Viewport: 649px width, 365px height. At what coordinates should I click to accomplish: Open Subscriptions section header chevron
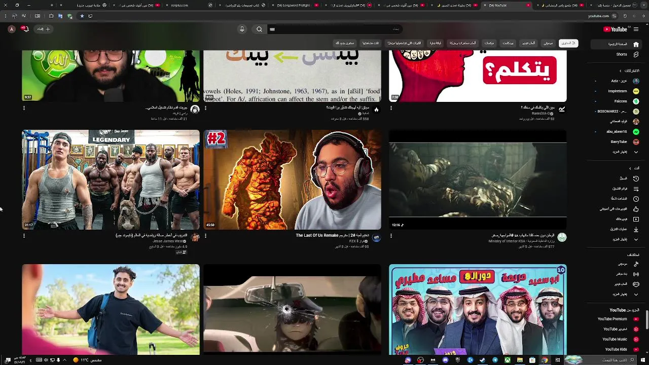coord(620,71)
